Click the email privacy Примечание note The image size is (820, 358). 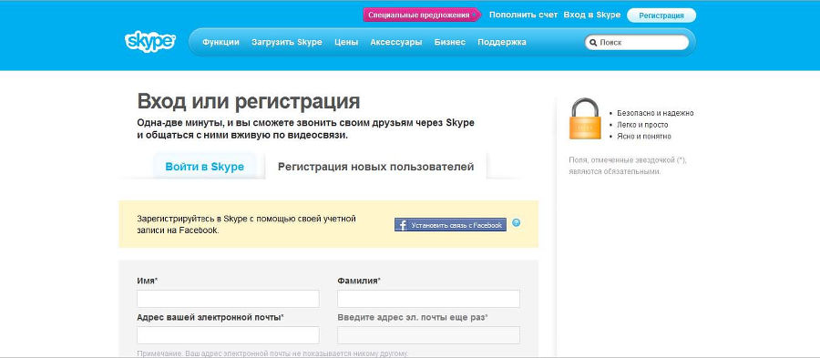coord(272,353)
